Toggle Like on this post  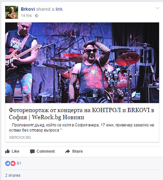pyautogui.click(x=12, y=151)
